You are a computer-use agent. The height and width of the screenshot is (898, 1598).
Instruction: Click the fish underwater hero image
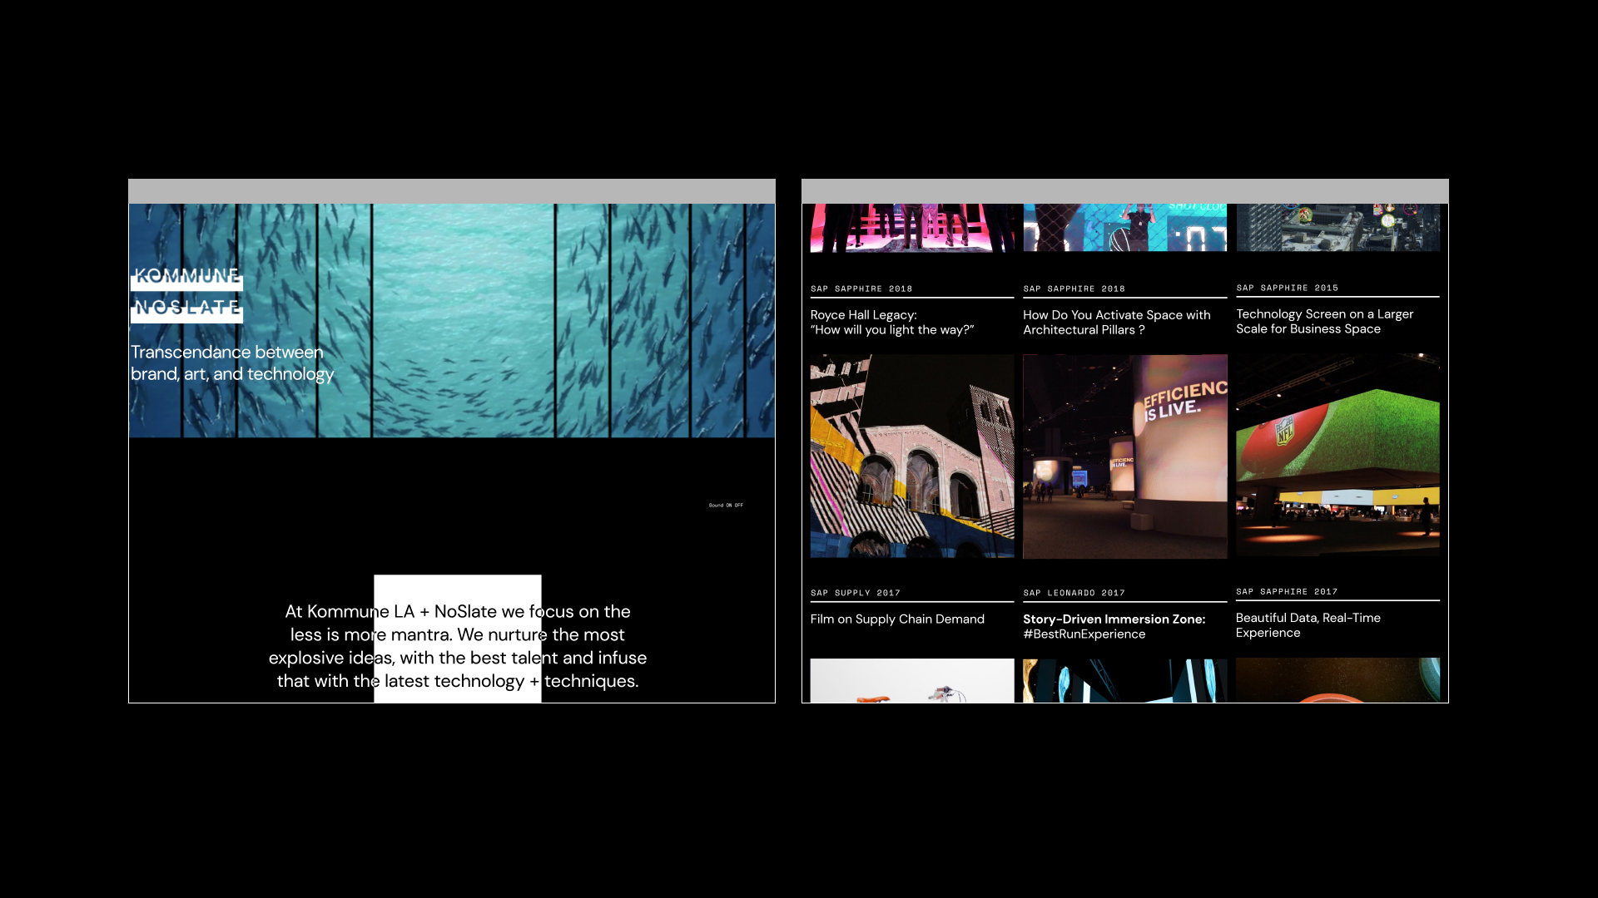point(452,321)
